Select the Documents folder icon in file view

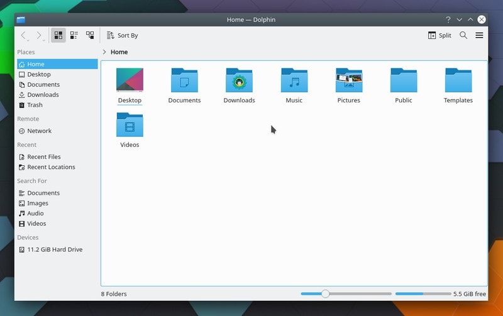pyautogui.click(x=184, y=80)
